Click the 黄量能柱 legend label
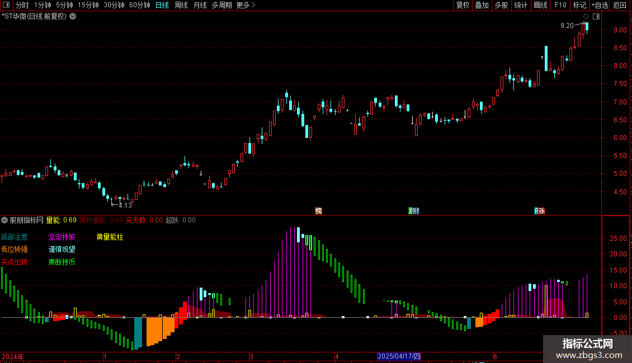This screenshot has width=632, height=363. tap(110, 237)
